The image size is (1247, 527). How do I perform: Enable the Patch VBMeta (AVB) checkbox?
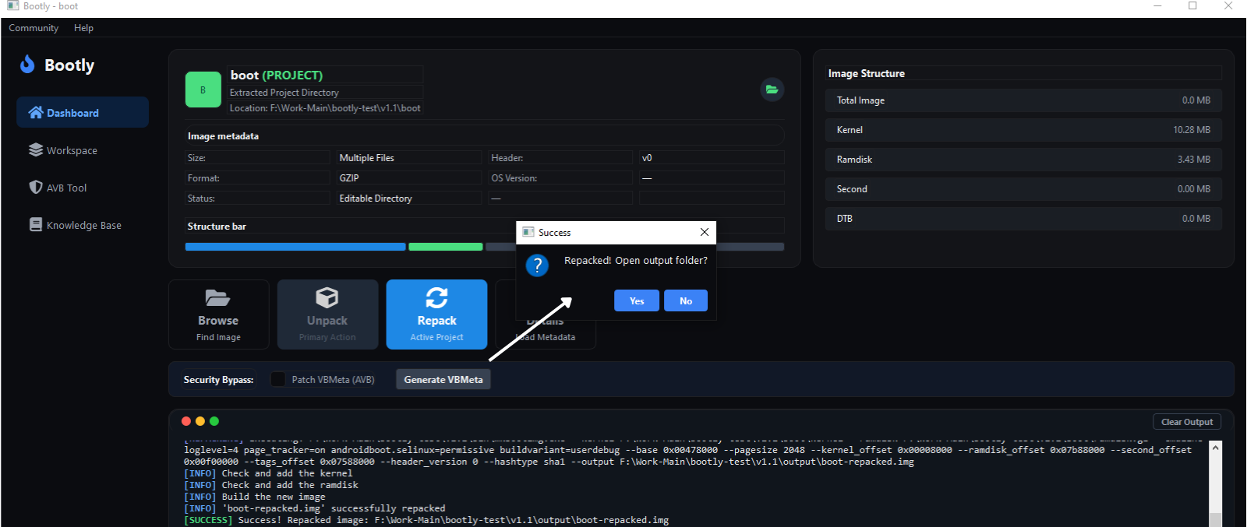click(x=278, y=379)
